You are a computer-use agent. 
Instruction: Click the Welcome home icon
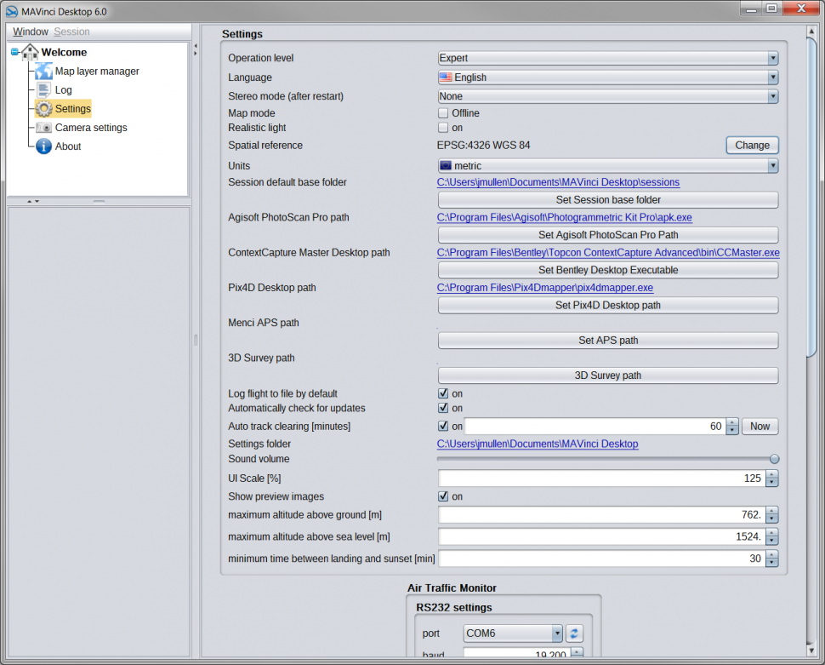[30, 52]
